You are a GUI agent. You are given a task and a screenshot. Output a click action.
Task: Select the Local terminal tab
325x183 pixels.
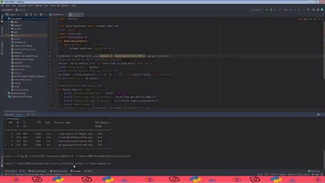(x=19, y=115)
